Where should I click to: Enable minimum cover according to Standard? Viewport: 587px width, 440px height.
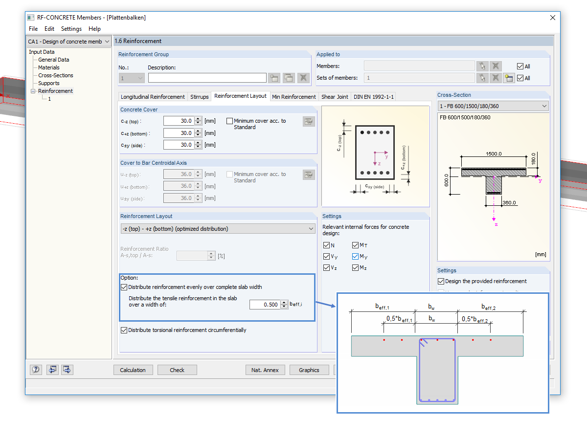click(x=230, y=121)
